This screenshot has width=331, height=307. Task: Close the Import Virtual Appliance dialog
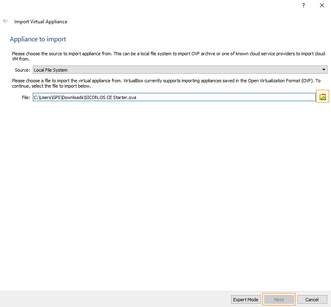click(x=322, y=5)
